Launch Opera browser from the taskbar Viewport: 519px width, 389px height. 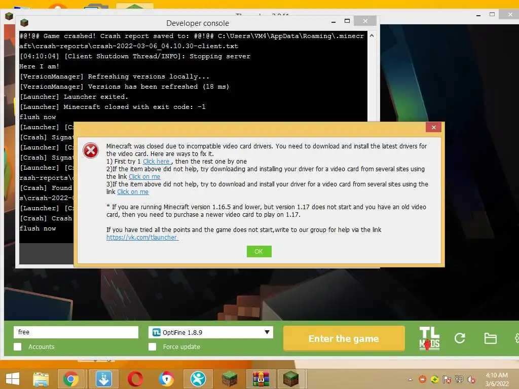(x=135, y=379)
